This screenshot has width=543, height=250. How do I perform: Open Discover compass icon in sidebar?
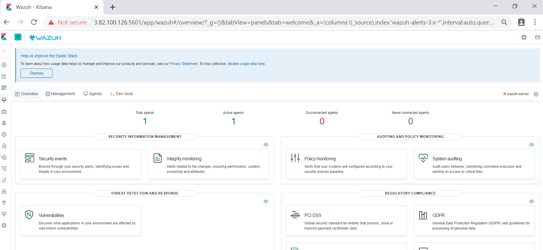(x=4, y=65)
